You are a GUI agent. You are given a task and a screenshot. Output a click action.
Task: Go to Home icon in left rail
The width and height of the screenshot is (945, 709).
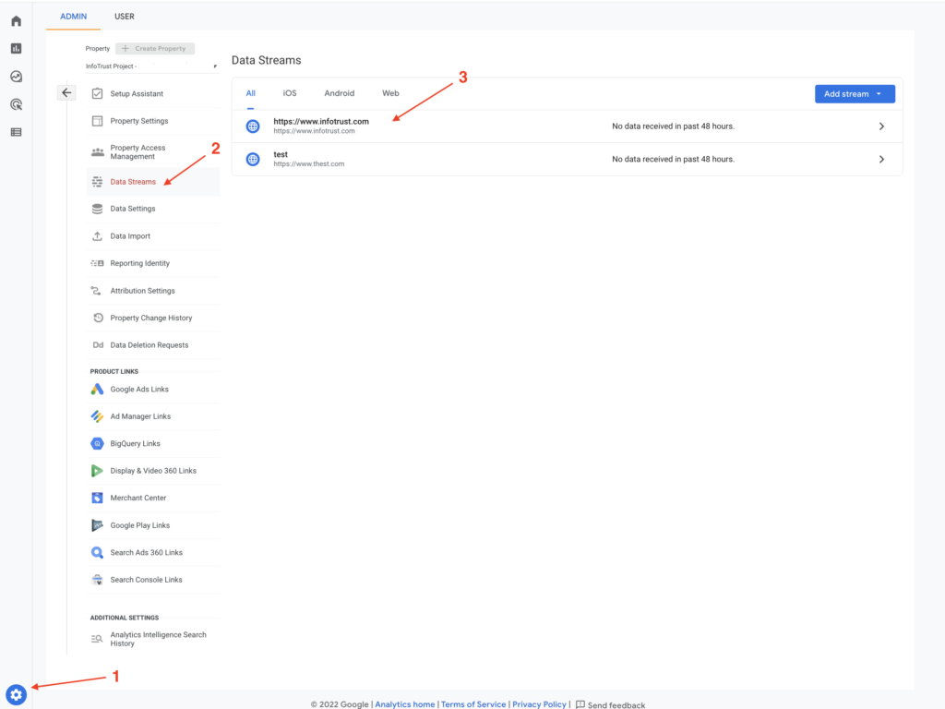click(16, 21)
